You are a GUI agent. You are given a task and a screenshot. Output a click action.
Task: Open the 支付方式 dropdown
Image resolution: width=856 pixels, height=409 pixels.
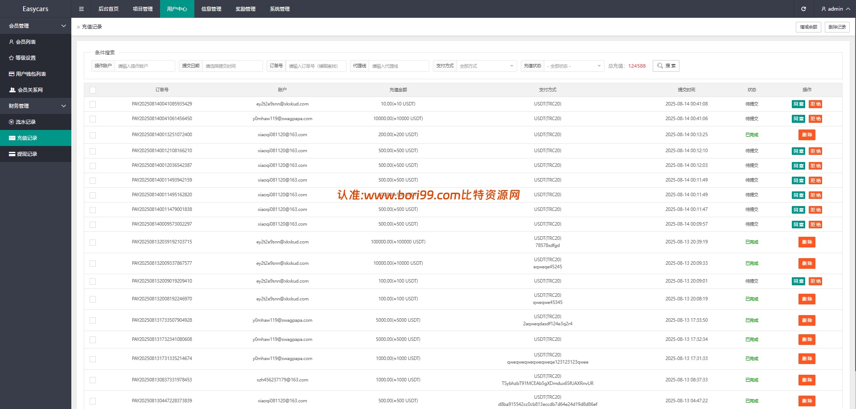pyautogui.click(x=486, y=66)
